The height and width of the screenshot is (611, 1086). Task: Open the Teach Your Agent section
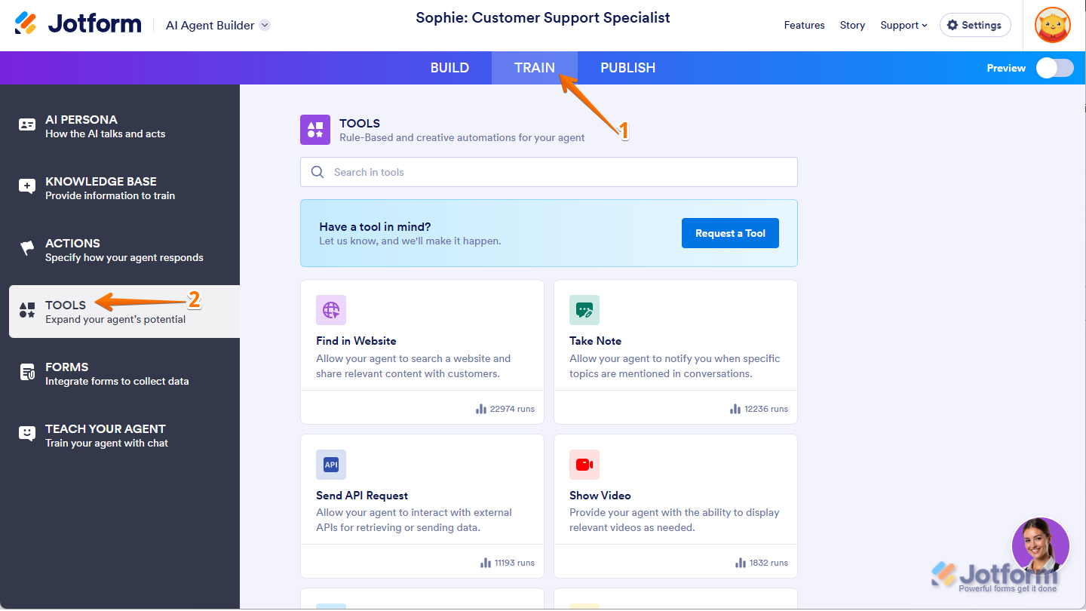pyautogui.click(x=105, y=435)
